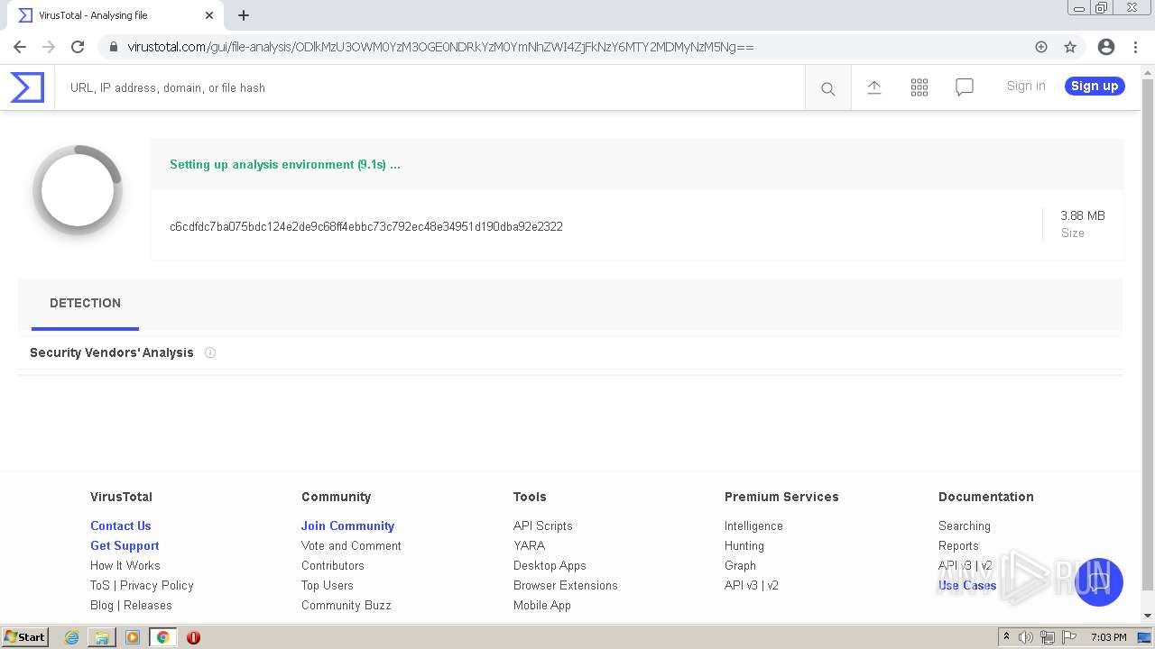Click the Sign up button
The height and width of the screenshot is (649, 1155).
pyautogui.click(x=1095, y=86)
